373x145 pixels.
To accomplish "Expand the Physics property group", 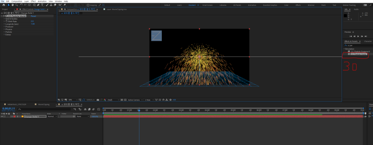I will pyautogui.click(x=4, y=29).
